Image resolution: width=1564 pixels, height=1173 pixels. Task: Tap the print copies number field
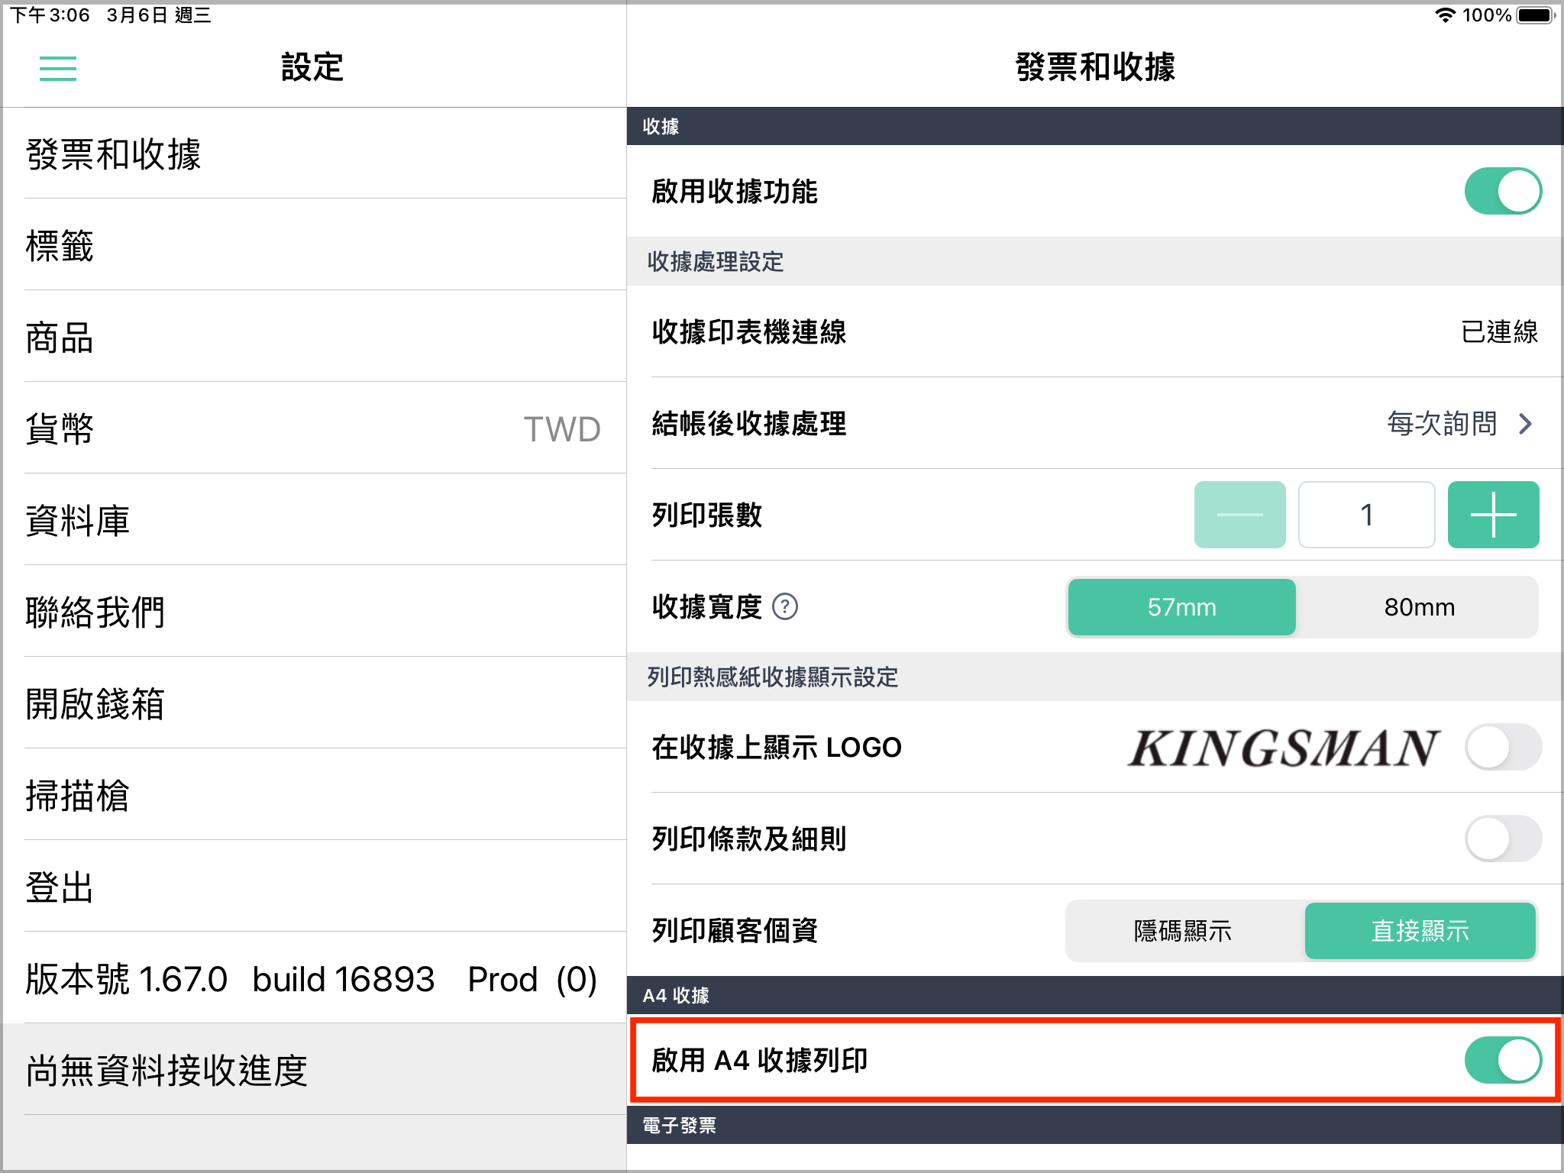click(1366, 515)
